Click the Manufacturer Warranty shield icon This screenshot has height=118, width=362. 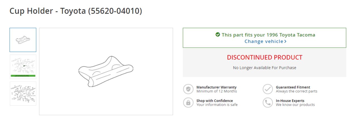click(188, 89)
